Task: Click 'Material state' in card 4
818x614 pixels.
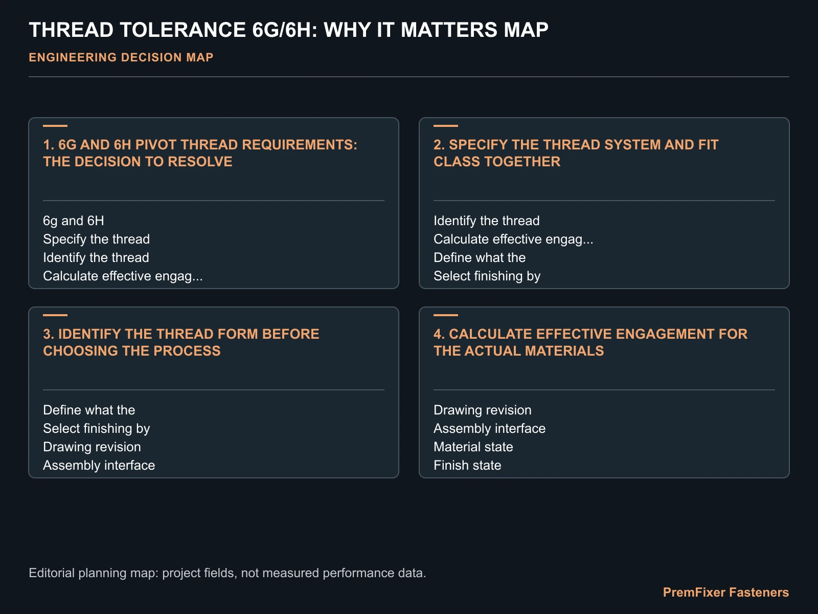Action: click(x=473, y=447)
